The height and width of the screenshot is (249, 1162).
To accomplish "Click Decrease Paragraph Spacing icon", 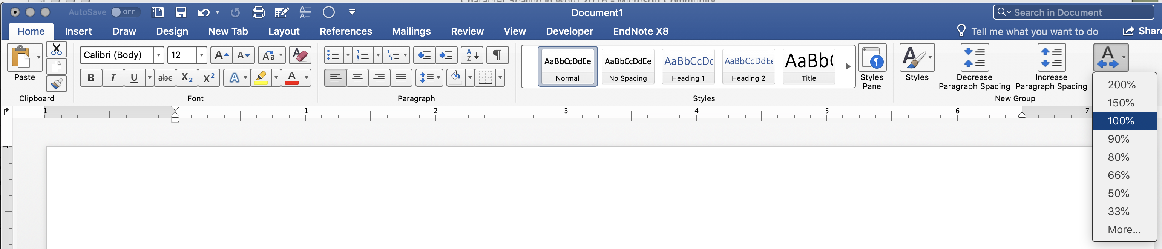I will (x=974, y=58).
